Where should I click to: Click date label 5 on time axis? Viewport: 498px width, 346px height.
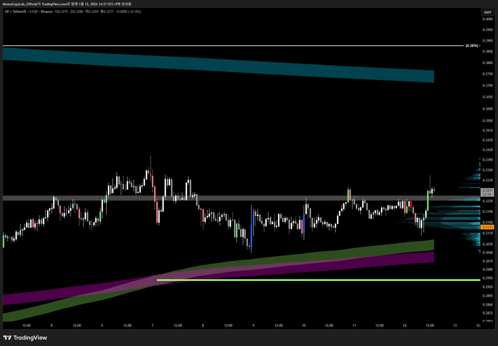pyautogui.click(x=52, y=326)
